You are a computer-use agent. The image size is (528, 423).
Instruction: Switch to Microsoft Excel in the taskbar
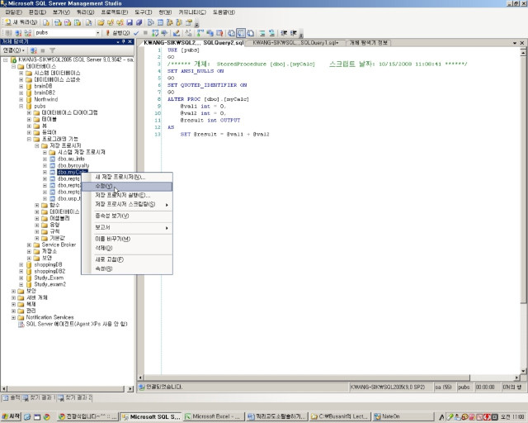(x=214, y=417)
